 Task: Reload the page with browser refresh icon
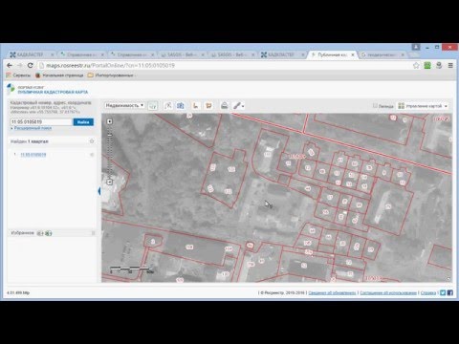pos(30,65)
